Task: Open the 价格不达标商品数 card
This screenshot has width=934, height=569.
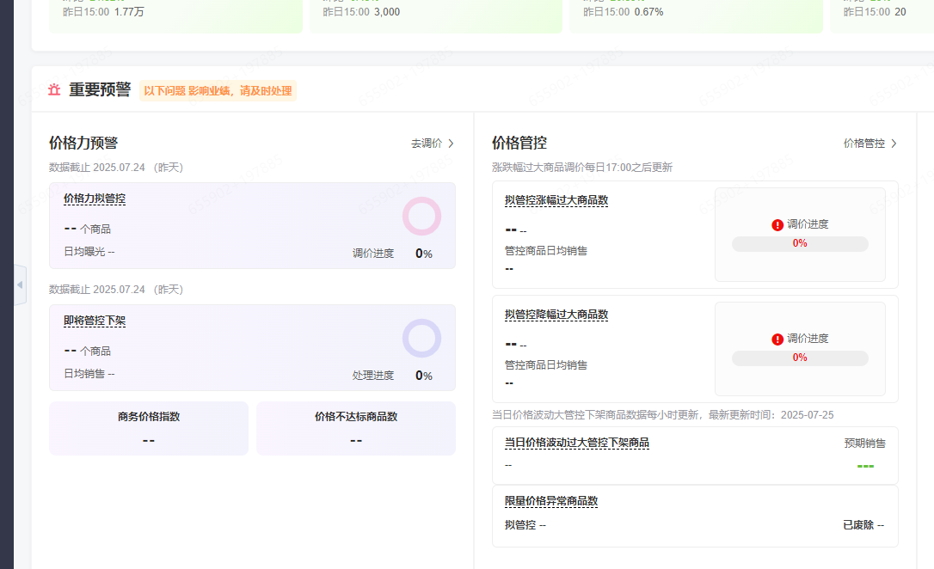Action: point(356,428)
